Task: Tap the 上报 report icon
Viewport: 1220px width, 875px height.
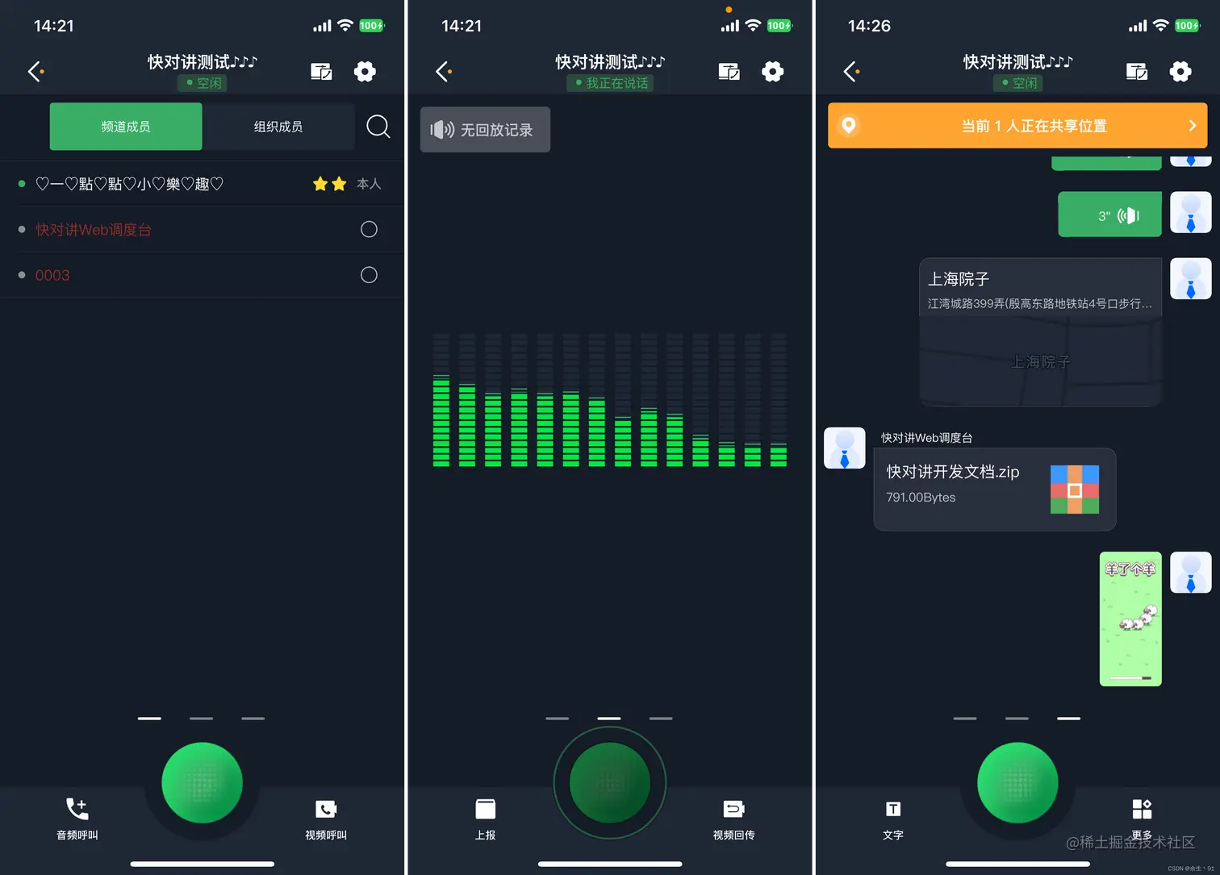Action: [x=485, y=817]
